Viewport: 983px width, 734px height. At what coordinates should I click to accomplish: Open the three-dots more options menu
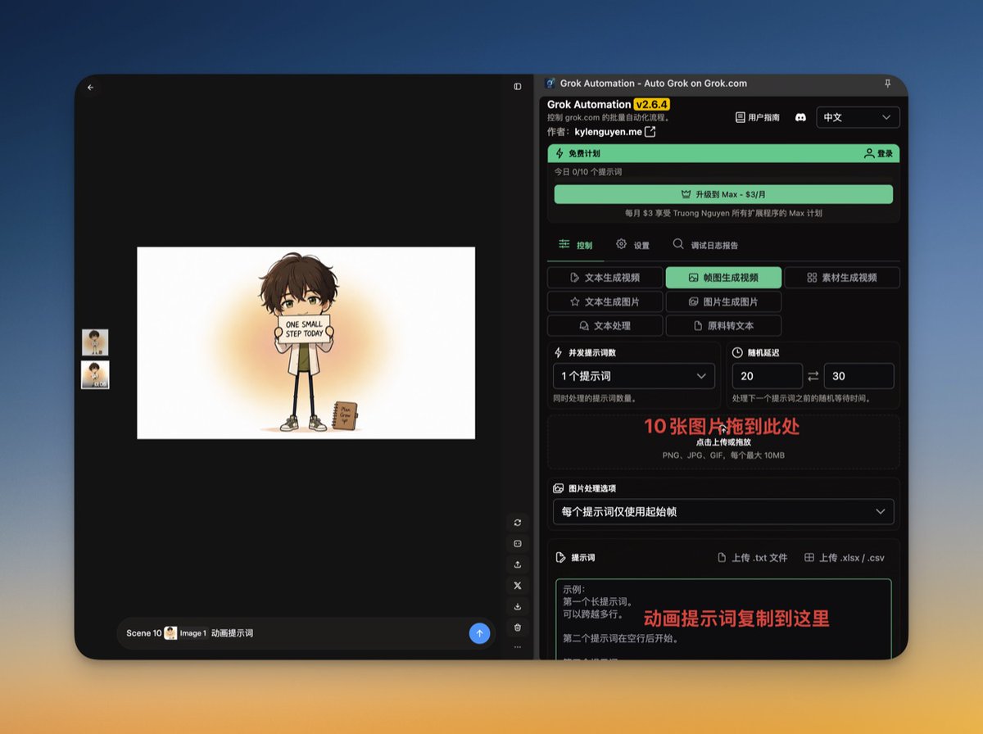click(518, 646)
